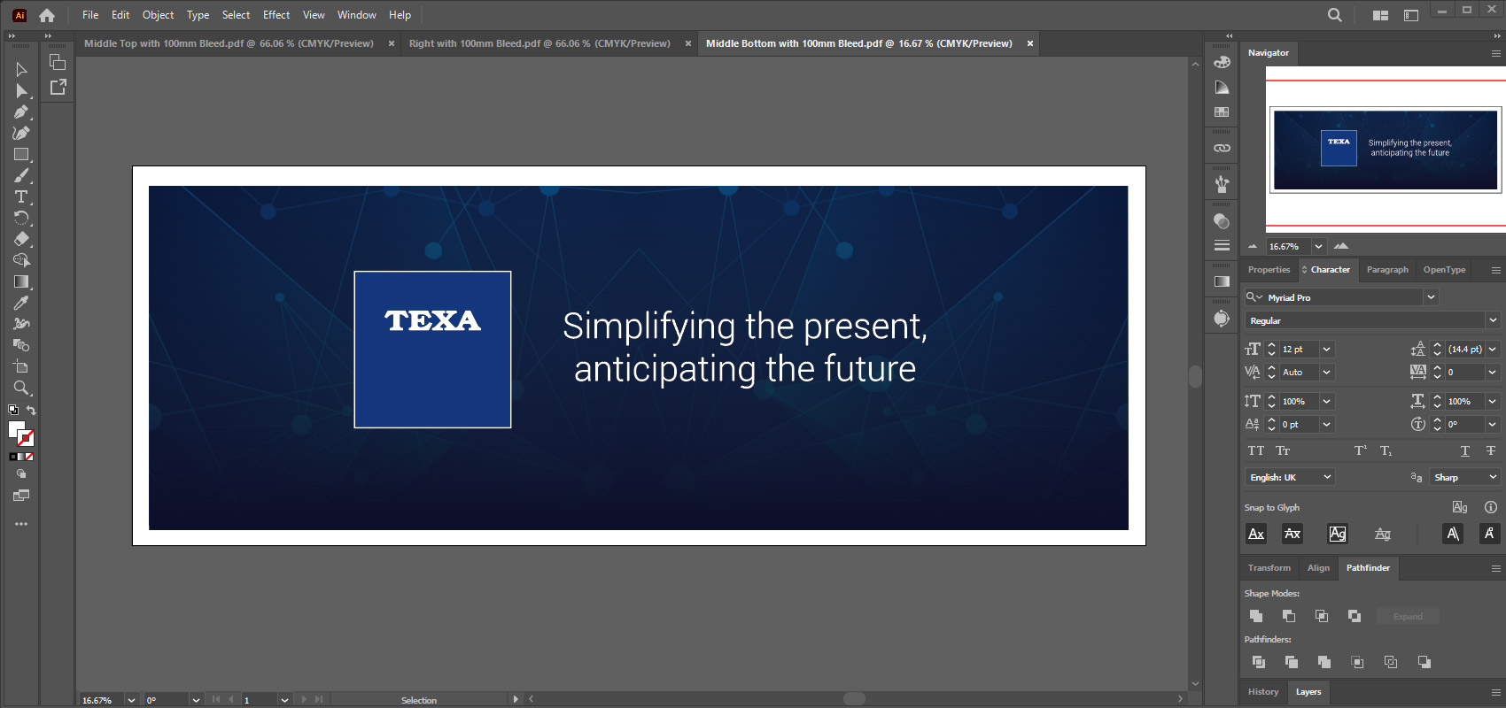
Task: Click the Navigator preview thumbnail
Action: (1386, 149)
